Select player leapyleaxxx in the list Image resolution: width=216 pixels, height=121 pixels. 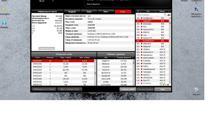pyautogui.click(x=152, y=55)
